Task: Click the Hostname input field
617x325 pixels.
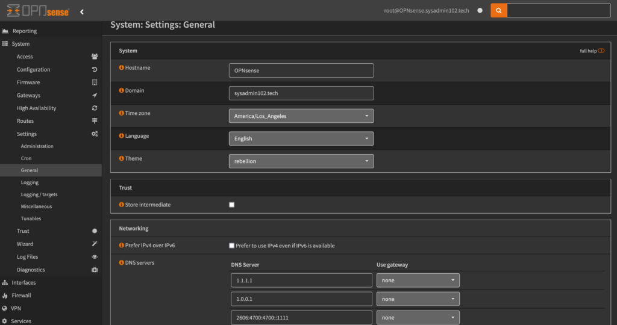Action: click(x=301, y=70)
